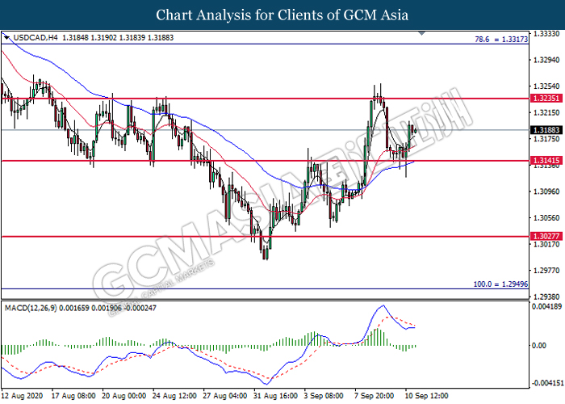This screenshot has height=404, width=565.
Task: Select the red 1.32351 price tag
Action: click(x=546, y=98)
